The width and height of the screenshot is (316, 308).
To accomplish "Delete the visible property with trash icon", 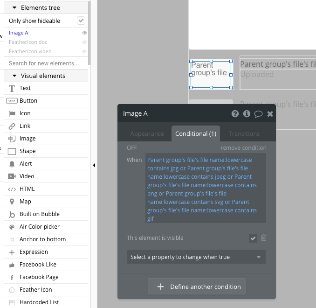I will pos(264,238).
